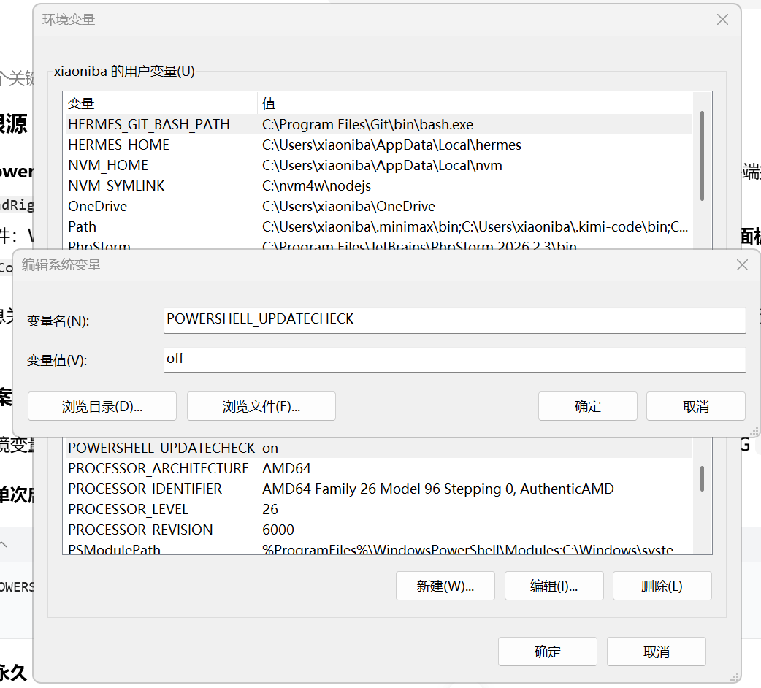Click the 变量名 input field

click(x=454, y=320)
